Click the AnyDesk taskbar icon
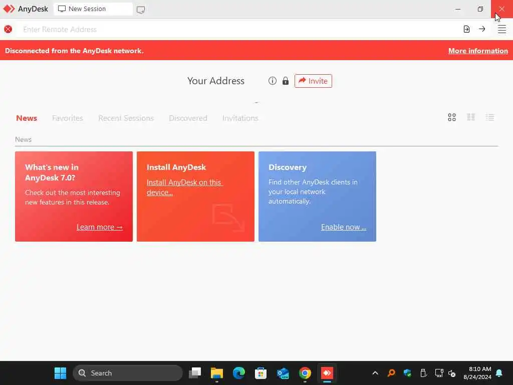 (x=327, y=373)
